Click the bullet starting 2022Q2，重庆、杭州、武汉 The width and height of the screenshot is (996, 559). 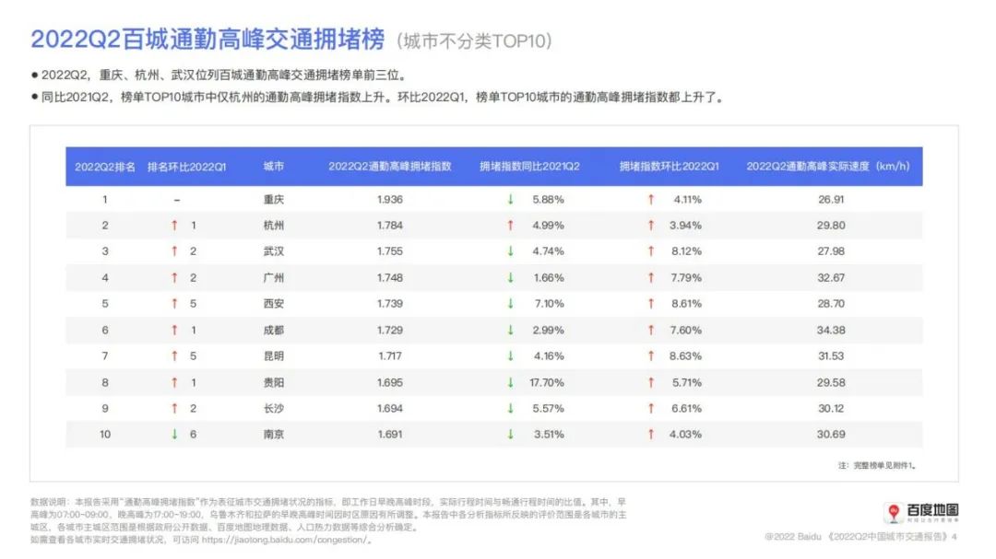[219, 76]
